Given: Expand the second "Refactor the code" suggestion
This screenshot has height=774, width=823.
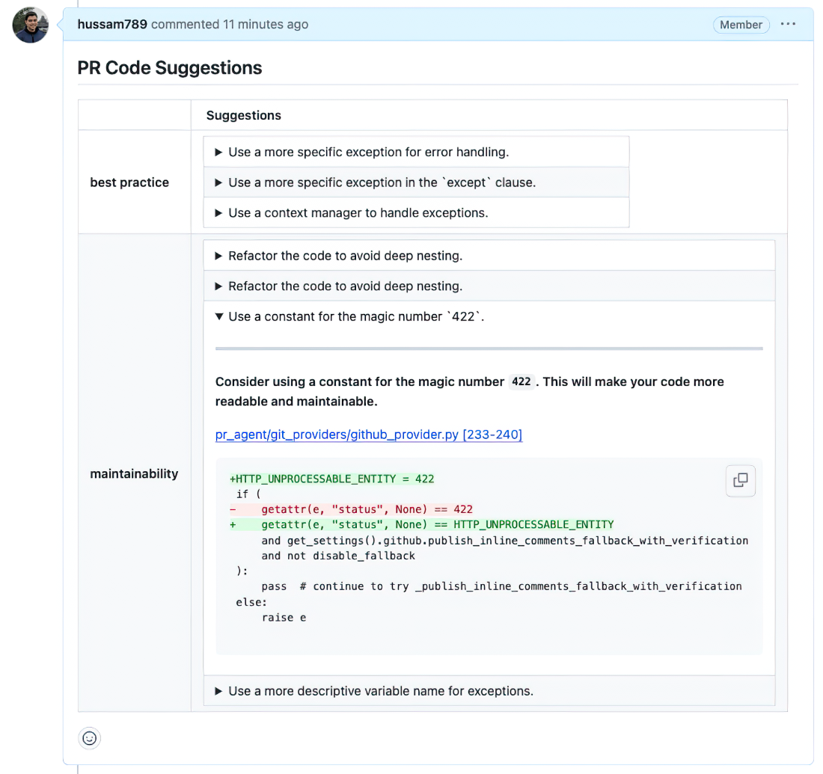Looking at the screenshot, I should 489,286.
